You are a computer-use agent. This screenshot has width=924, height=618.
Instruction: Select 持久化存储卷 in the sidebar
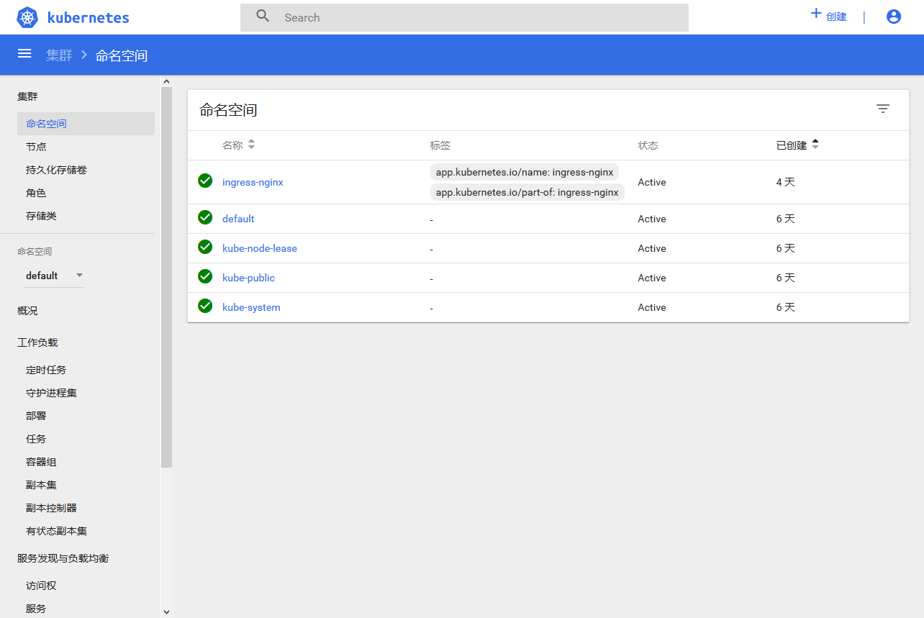(56, 170)
